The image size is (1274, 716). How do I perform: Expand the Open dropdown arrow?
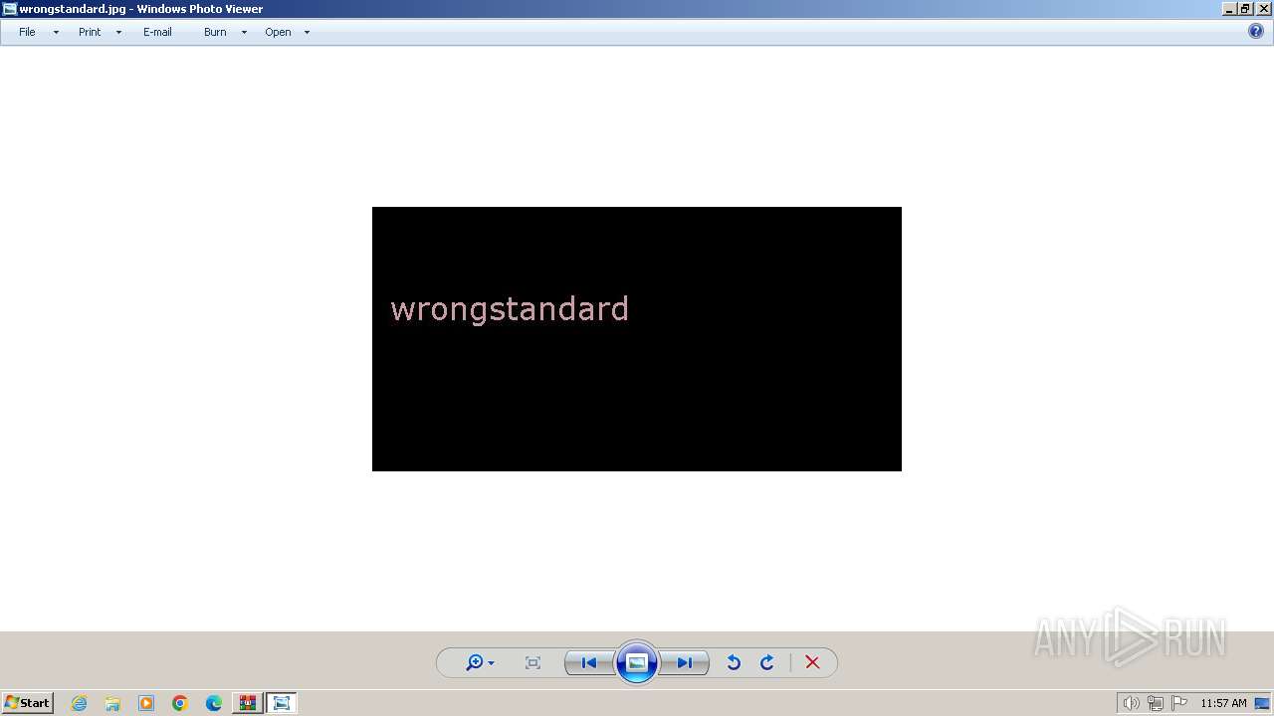tap(307, 33)
